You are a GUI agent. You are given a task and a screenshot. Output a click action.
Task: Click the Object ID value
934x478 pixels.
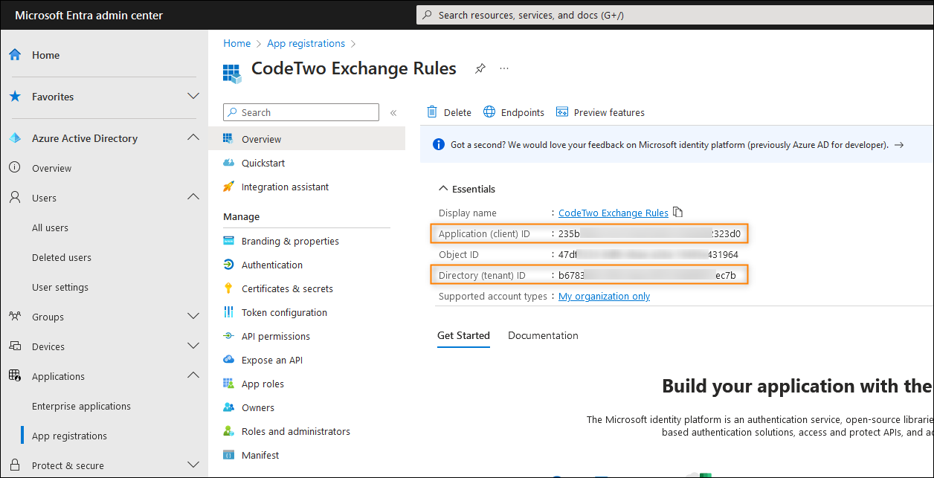[x=648, y=254]
